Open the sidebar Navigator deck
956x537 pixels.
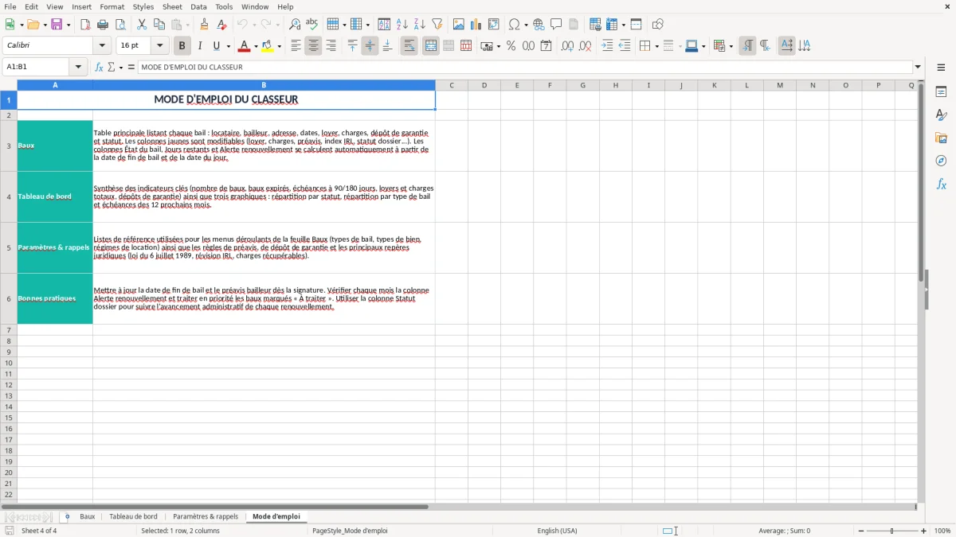point(941,161)
